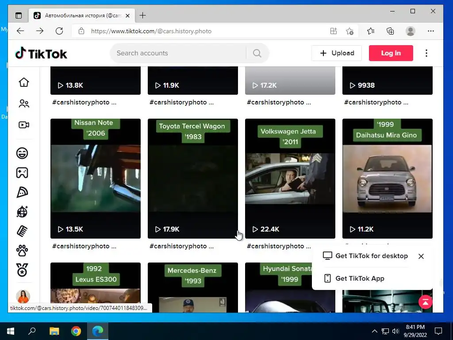
Task: Select the Автомобильная история tab
Action: tap(81, 15)
